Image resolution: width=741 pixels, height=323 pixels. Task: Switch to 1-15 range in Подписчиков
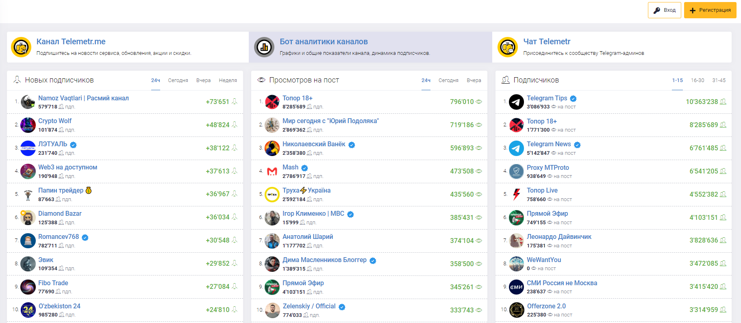[x=677, y=80]
